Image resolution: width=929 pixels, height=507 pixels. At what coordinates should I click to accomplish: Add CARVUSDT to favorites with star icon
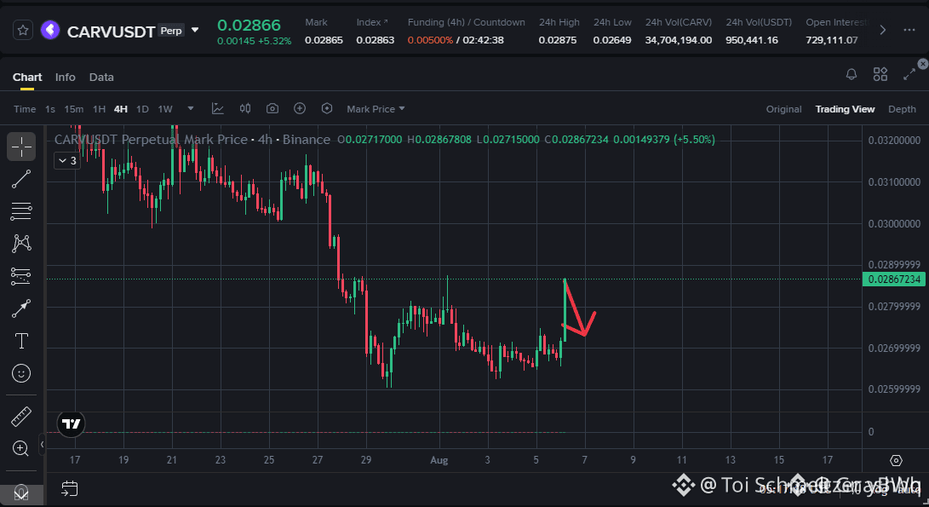click(x=23, y=30)
